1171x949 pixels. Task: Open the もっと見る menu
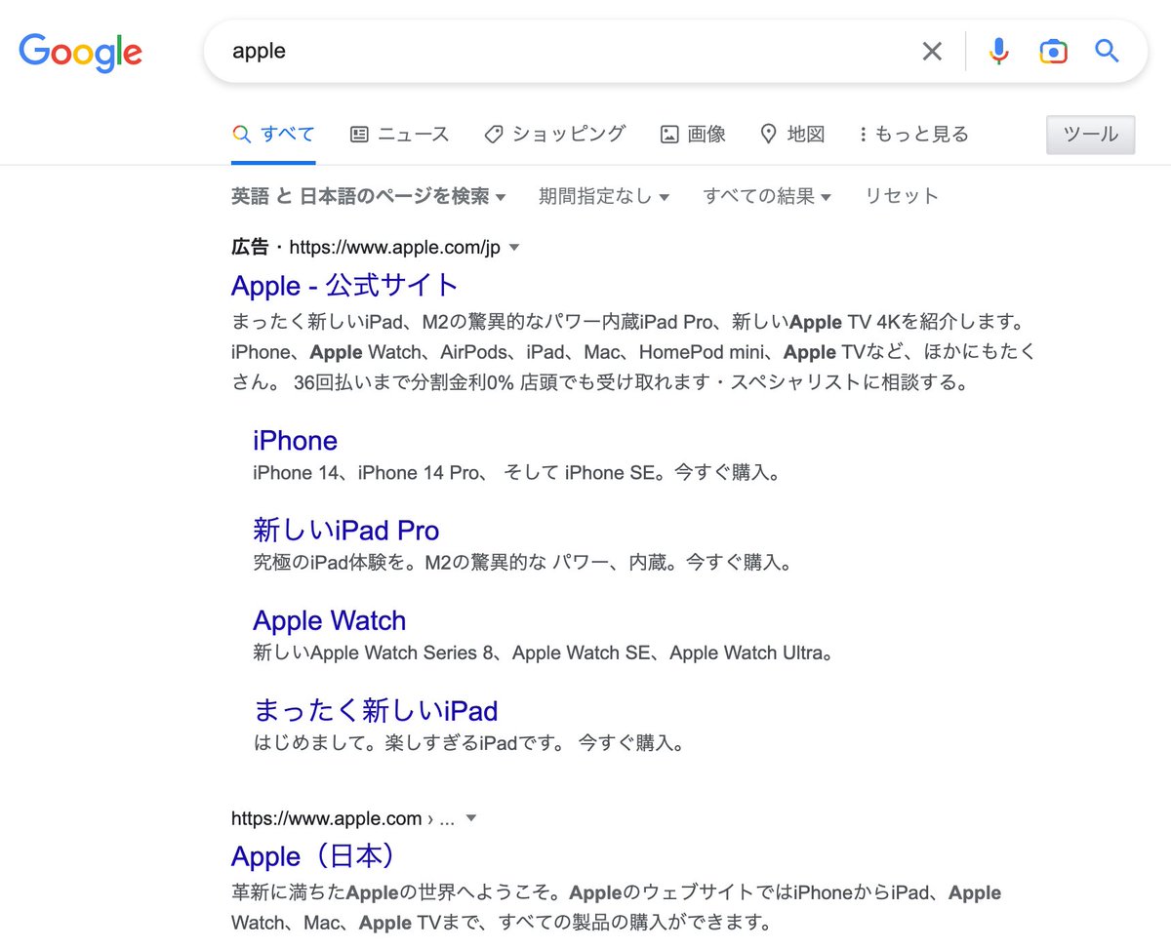(x=913, y=135)
